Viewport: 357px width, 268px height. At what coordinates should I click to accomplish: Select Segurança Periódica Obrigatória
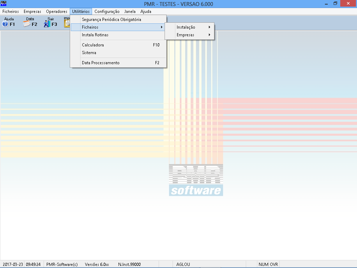[x=119, y=20]
